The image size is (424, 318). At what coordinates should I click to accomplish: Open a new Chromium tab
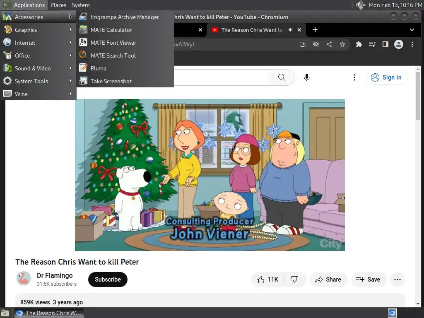click(315, 30)
